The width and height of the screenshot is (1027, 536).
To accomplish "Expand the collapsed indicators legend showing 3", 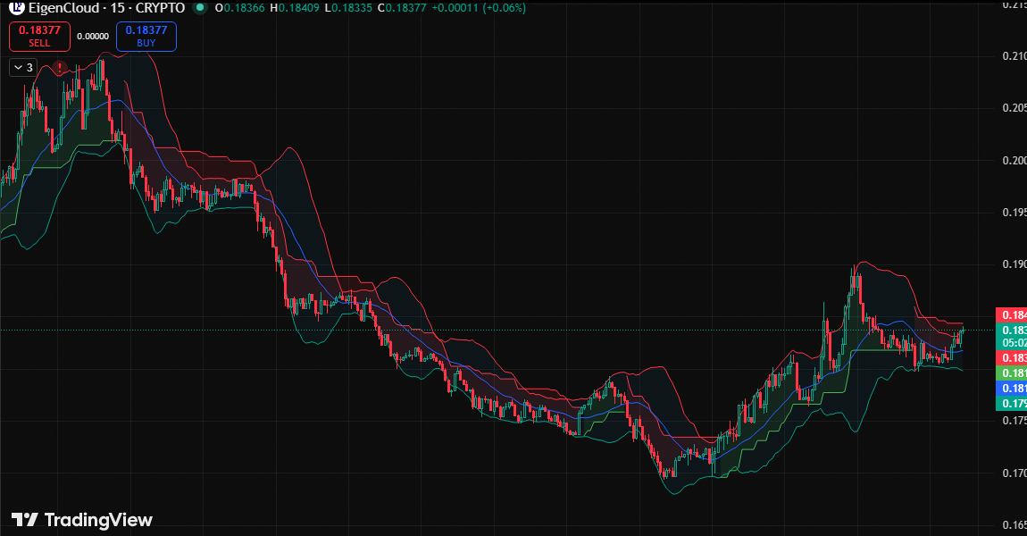I will (x=23, y=68).
